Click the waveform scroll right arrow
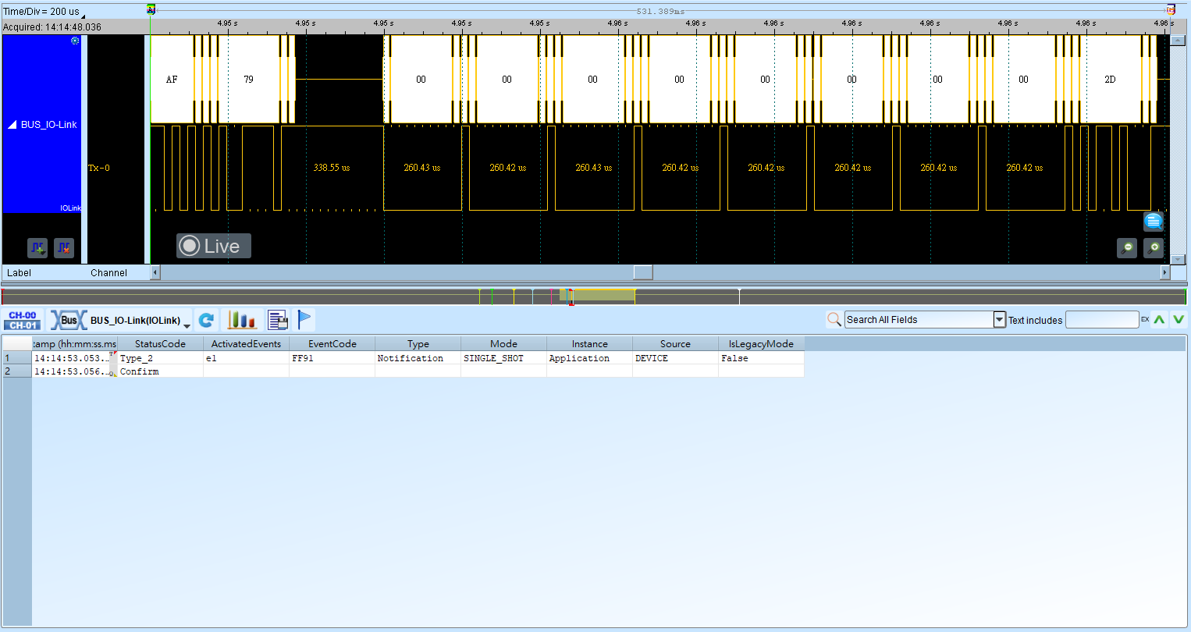The width and height of the screenshot is (1191, 632). click(x=1165, y=272)
